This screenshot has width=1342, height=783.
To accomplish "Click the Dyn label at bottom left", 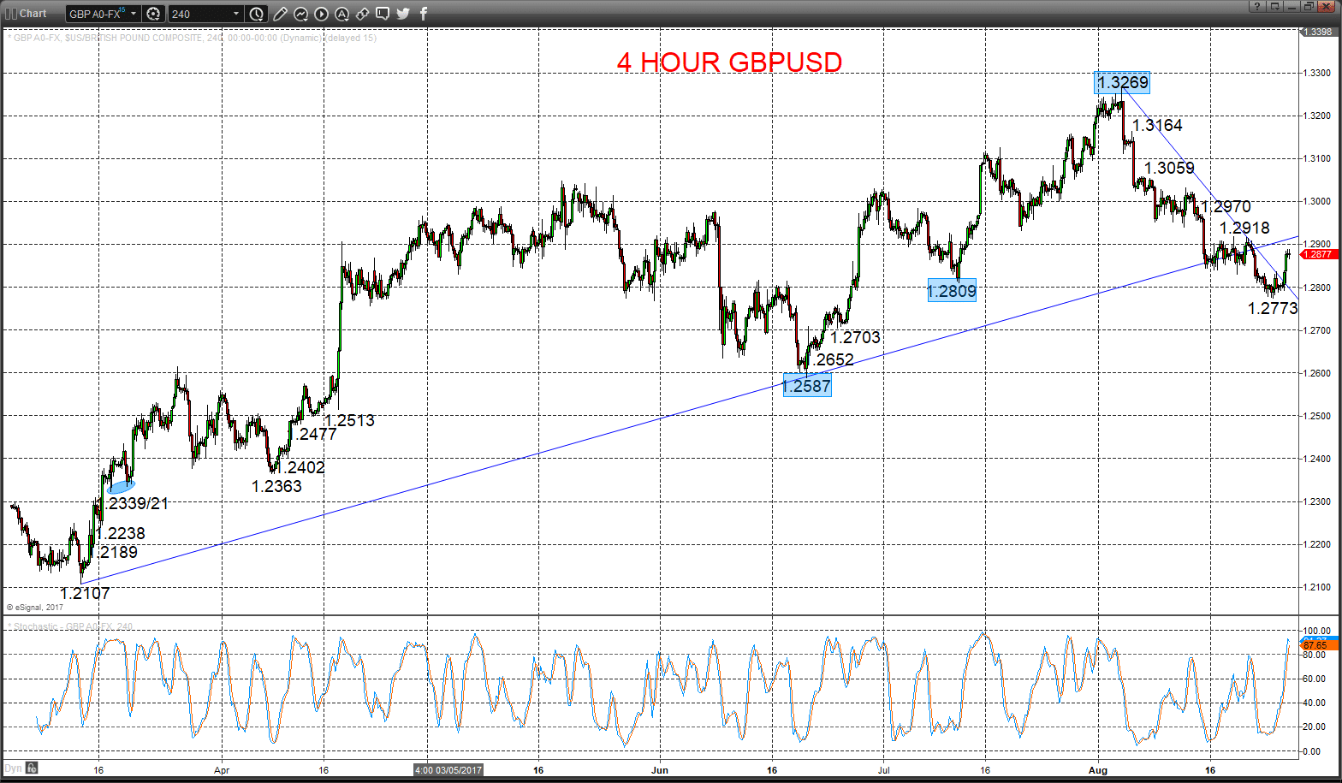I will [13, 768].
